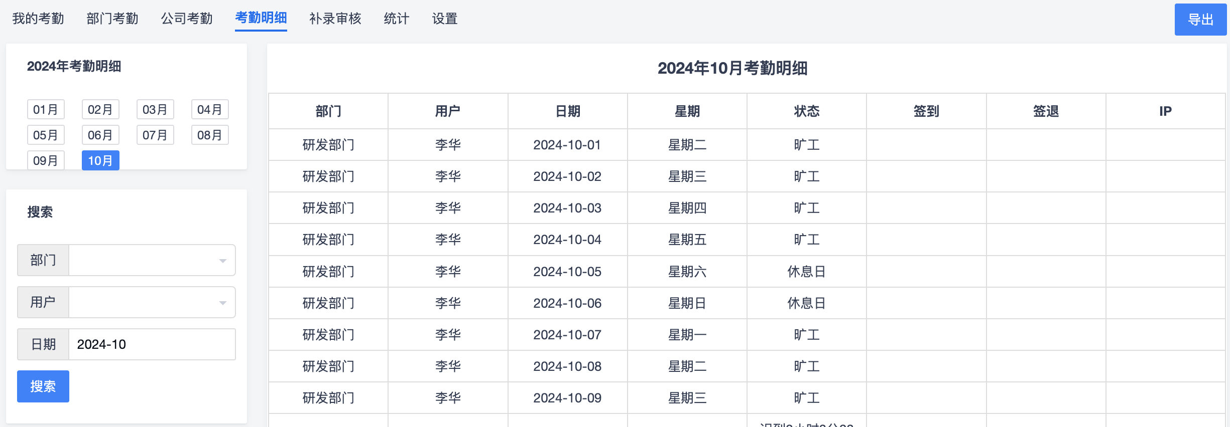The width and height of the screenshot is (1230, 427).
Task: Open the 部门 dropdown arrow
Action: (x=222, y=261)
